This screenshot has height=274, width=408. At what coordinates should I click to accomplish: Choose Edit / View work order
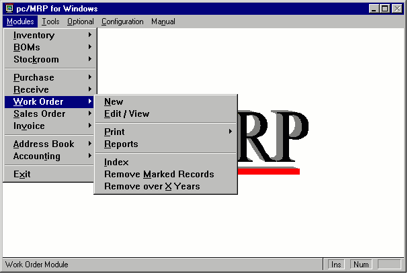(166, 113)
